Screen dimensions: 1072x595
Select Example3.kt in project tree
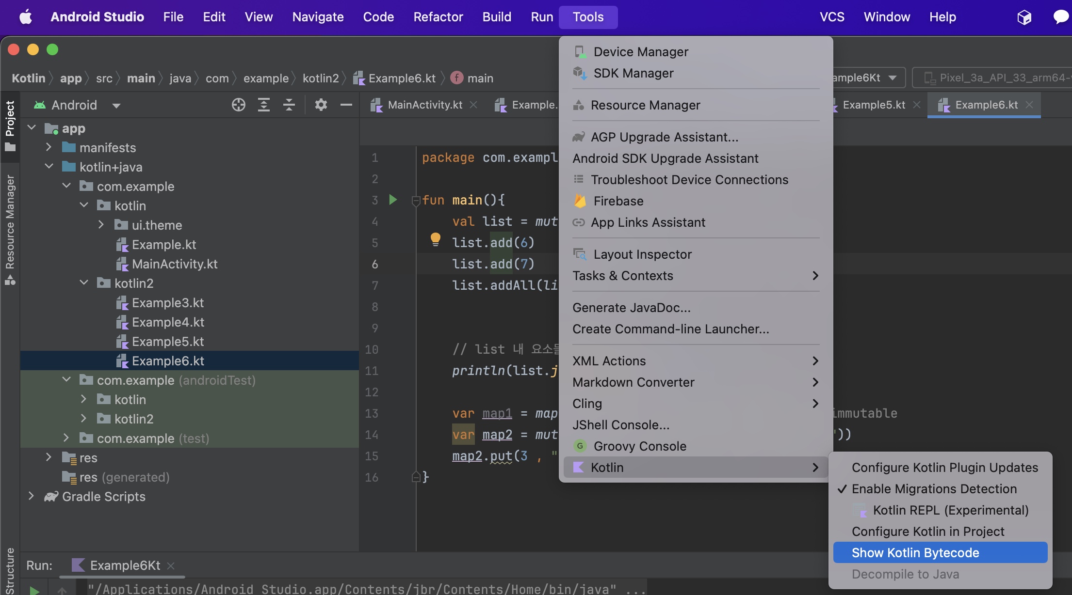pos(168,302)
